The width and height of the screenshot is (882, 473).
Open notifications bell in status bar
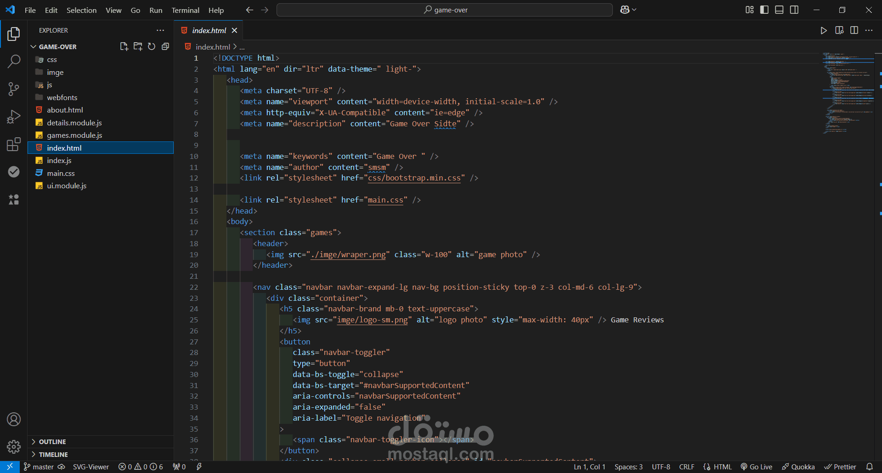(870, 467)
